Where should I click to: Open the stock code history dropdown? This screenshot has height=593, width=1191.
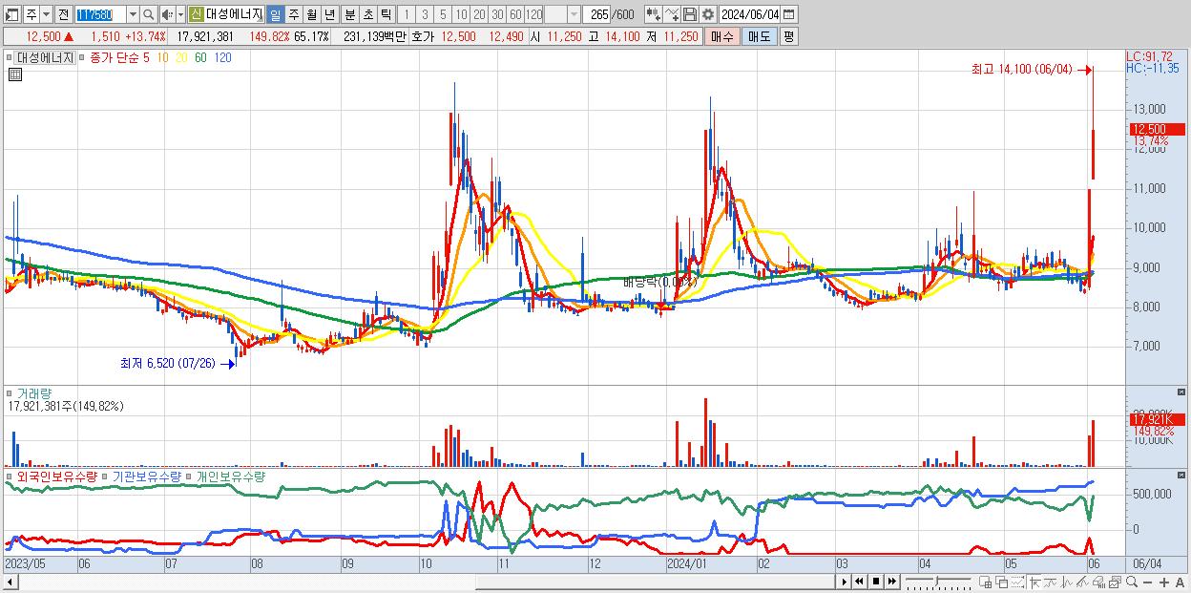pyautogui.click(x=133, y=15)
